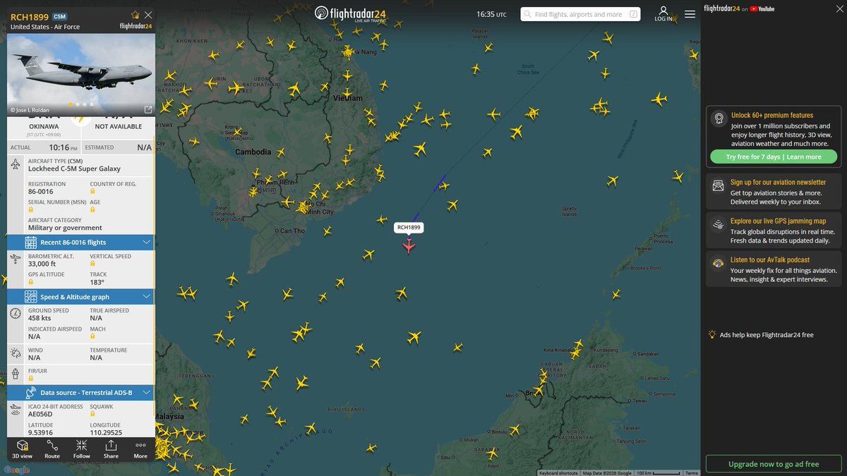Open aircraft photo in external view
This screenshot has width=847, height=476.
click(x=148, y=109)
